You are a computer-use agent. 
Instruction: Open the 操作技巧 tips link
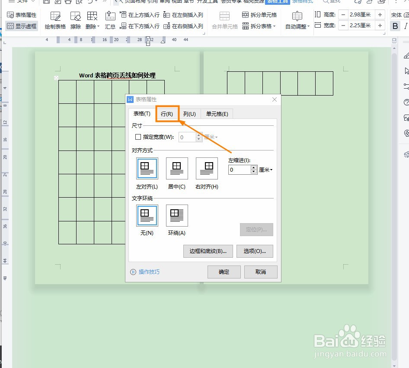click(x=149, y=272)
